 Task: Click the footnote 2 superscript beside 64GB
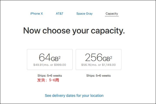coord(59,58)
